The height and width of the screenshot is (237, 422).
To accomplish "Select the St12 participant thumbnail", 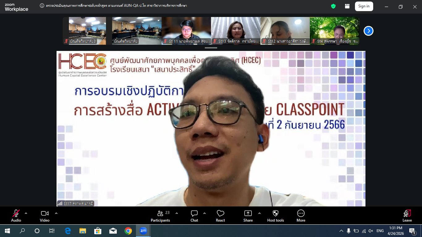I will click(285, 31).
